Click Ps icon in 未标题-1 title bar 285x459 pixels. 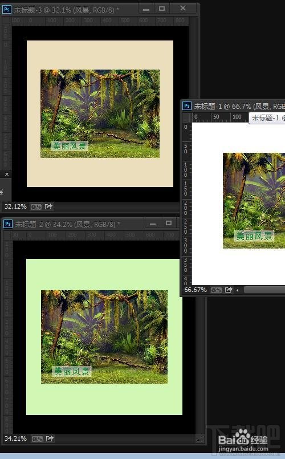tap(187, 105)
